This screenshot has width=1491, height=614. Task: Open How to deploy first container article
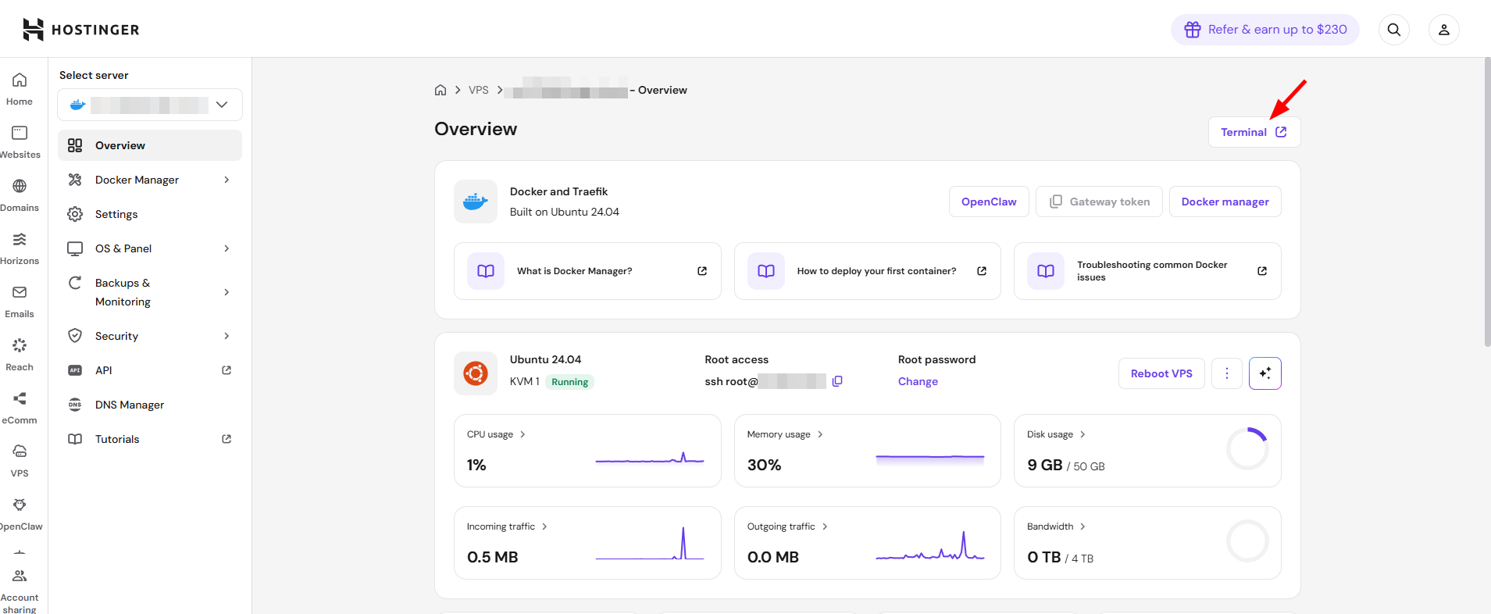[868, 271]
